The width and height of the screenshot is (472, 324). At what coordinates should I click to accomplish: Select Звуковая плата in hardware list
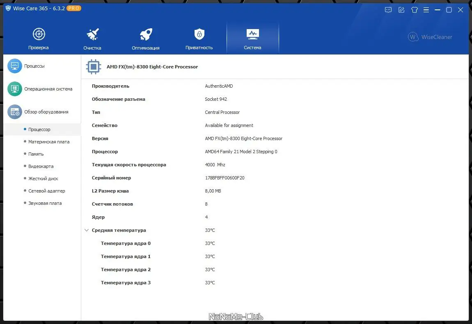click(45, 203)
